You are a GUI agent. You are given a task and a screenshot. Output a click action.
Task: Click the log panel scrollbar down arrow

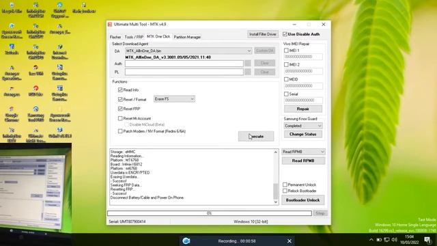(x=276, y=202)
